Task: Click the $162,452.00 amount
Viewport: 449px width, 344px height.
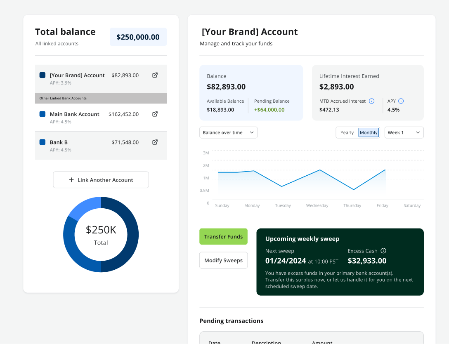Action: tap(124, 114)
